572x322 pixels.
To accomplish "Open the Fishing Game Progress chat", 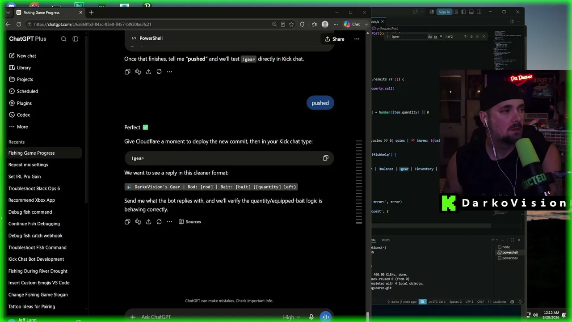I will (44, 153).
